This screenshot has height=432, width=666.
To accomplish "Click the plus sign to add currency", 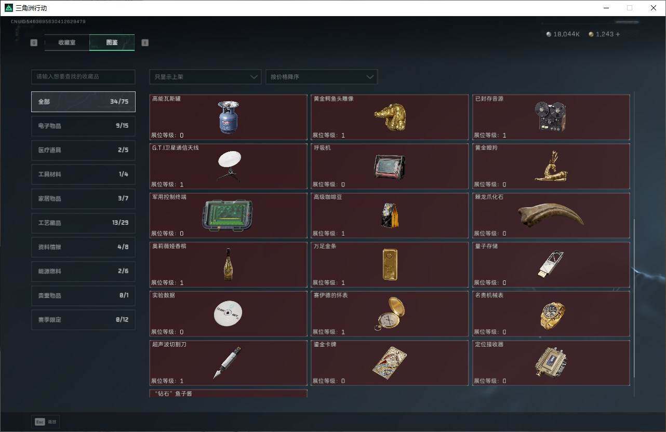I will 617,34.
